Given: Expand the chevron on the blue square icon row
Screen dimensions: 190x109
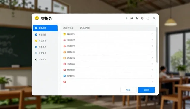Looking at the screenshot, I should (x=152, y=76).
